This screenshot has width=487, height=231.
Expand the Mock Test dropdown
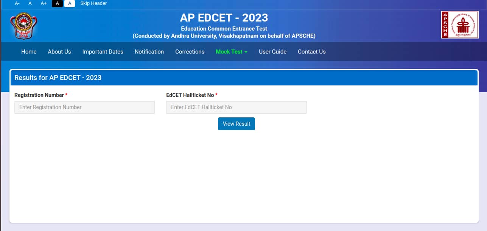tap(232, 52)
